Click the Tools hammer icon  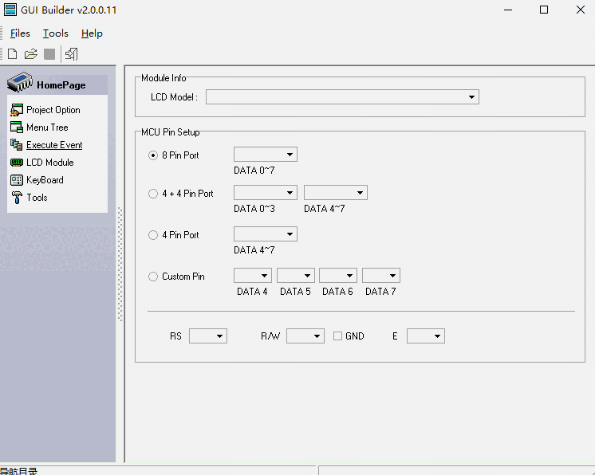tap(17, 198)
